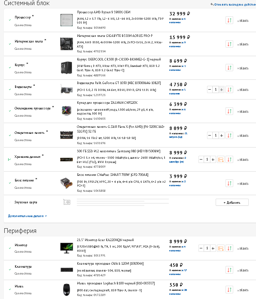Click the swap arrows icon for DEEPCOOL case
The width and height of the screenshot is (256, 299).
click(229, 68)
